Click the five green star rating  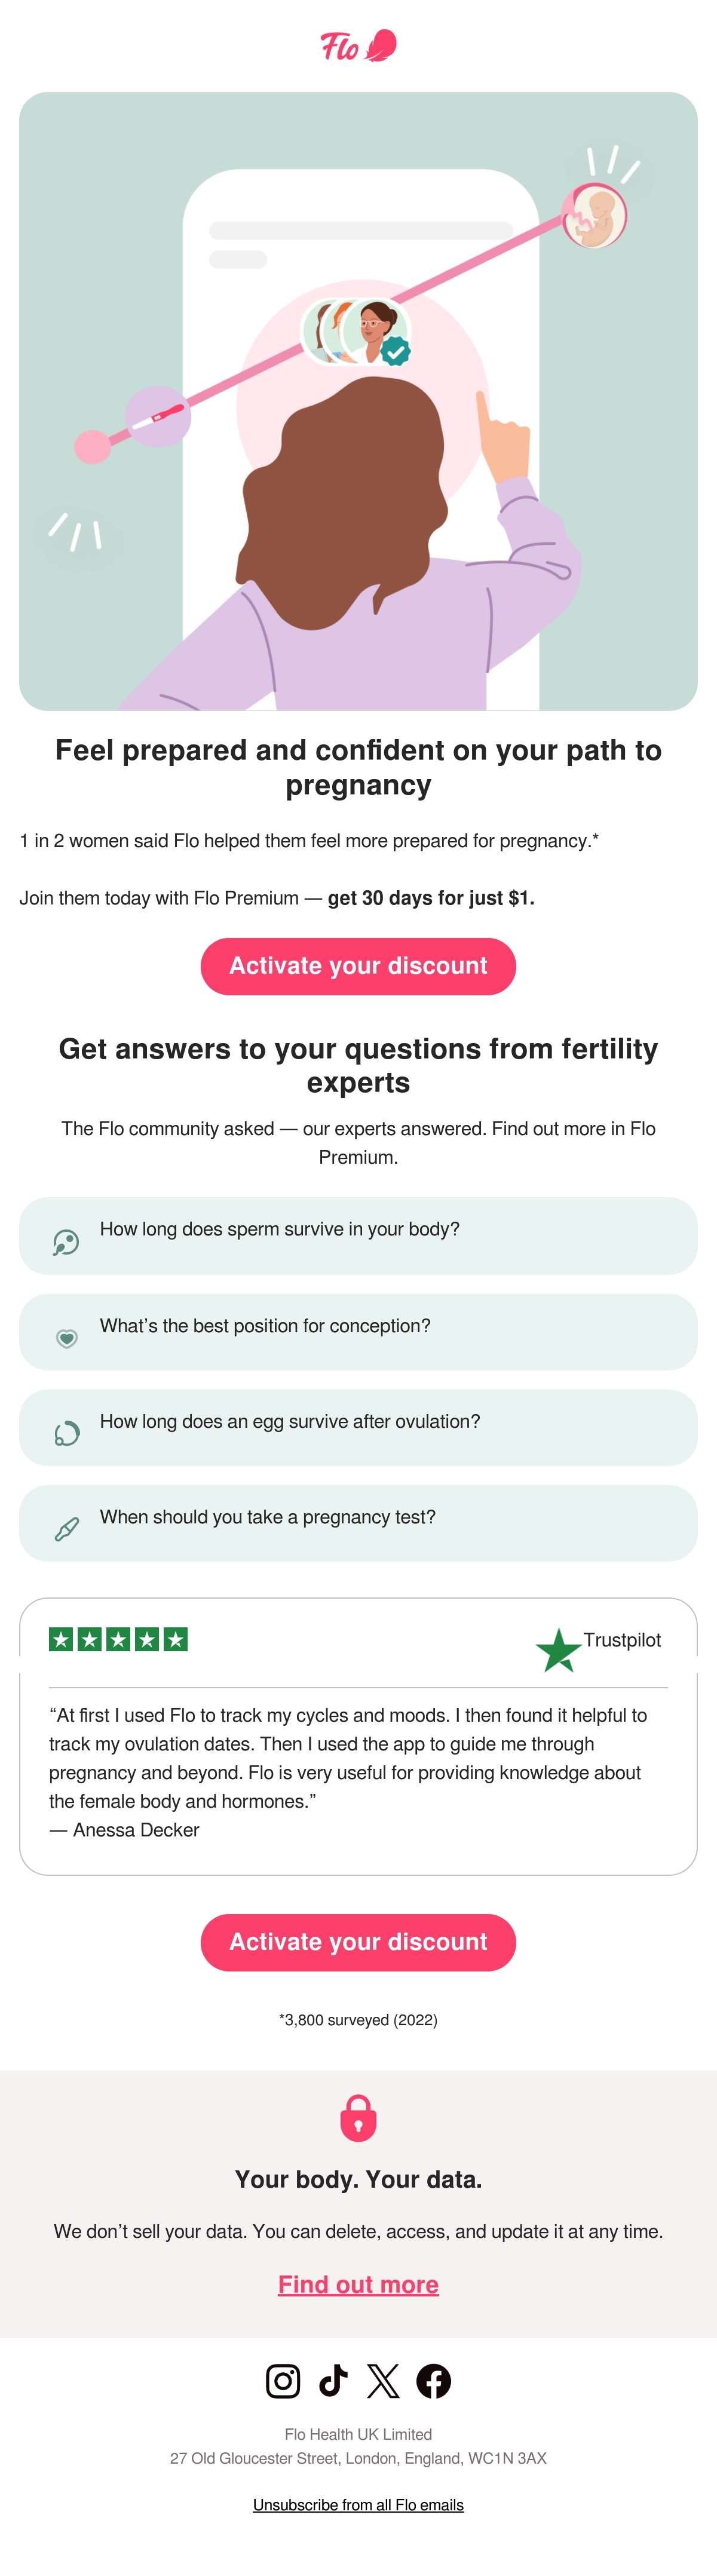pyautogui.click(x=118, y=1639)
